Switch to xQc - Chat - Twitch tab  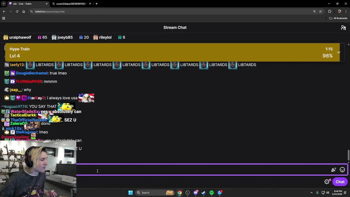[x=28, y=4]
